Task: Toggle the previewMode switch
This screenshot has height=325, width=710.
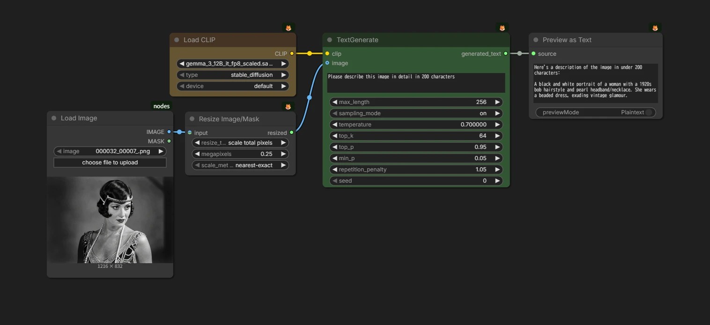Action: point(649,112)
